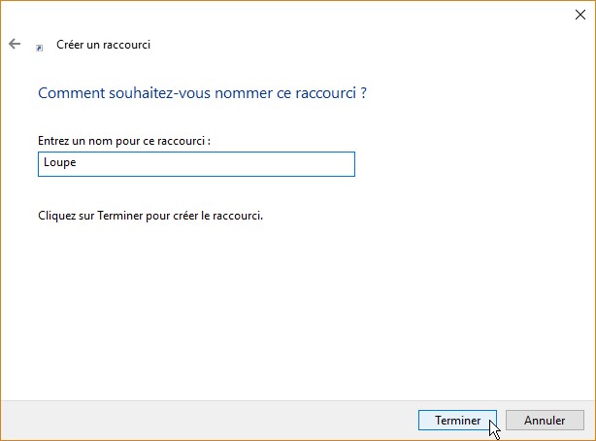This screenshot has width=596, height=441.
Task: Click the gray footer area left of Terminer
Action: [194, 420]
